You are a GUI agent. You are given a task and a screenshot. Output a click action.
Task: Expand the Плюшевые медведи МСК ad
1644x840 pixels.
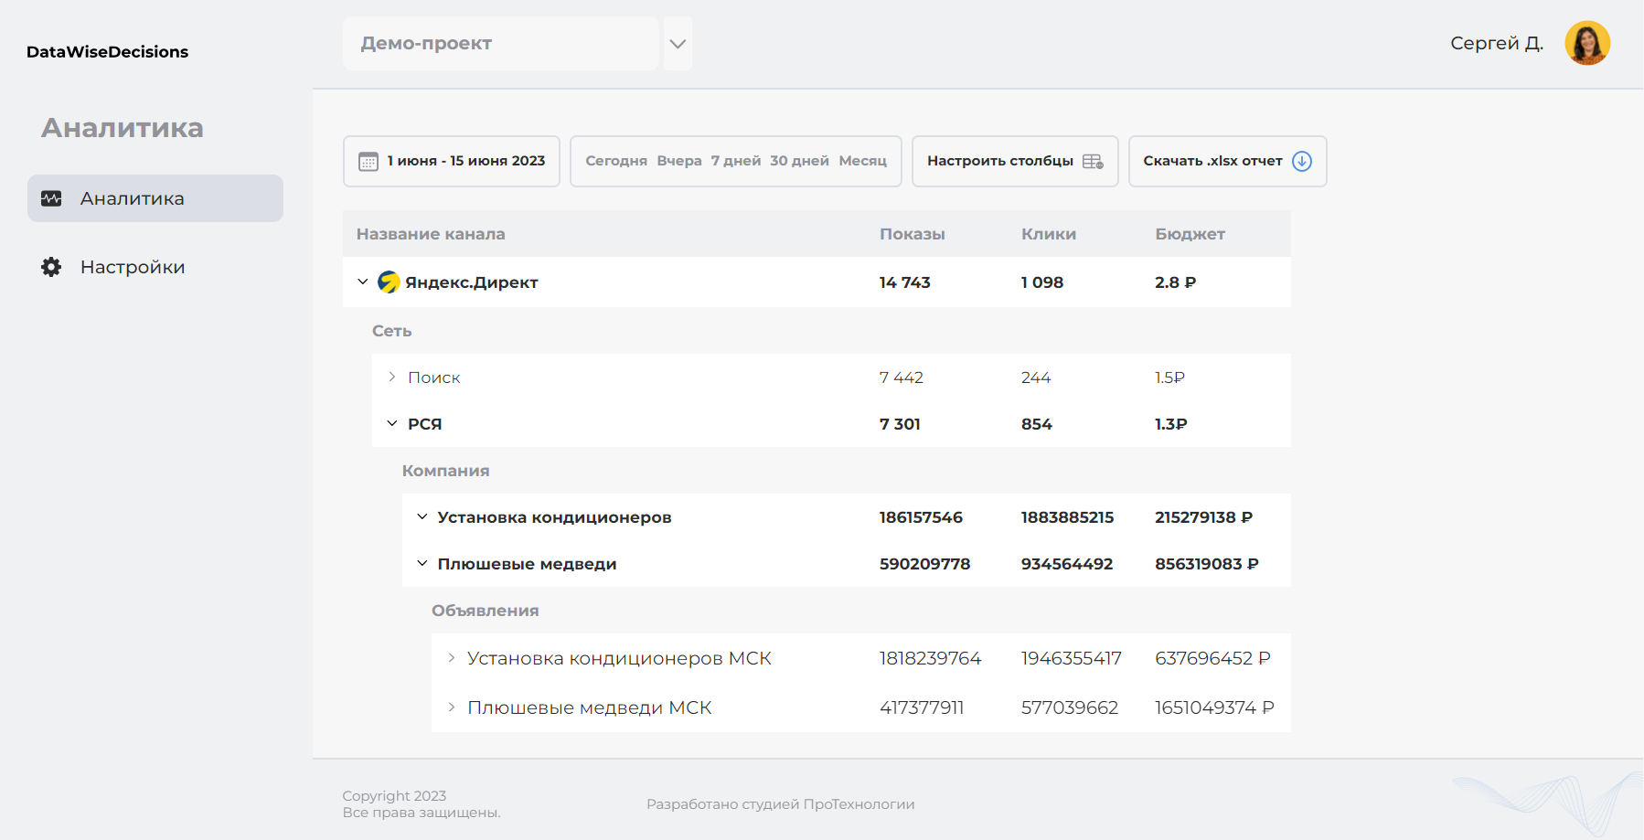point(452,707)
